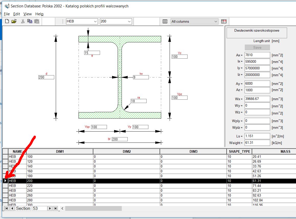This screenshot has height=219, width=296.
Task: Open the HEB section family dropdown
Action: pos(95,21)
